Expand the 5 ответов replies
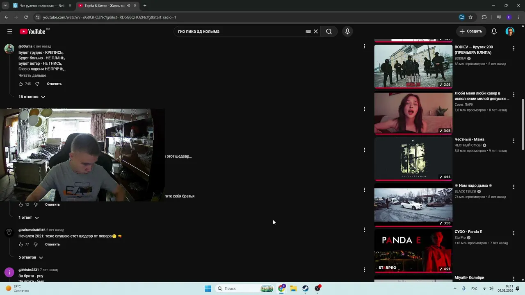This screenshot has width=525, height=295. pyautogui.click(x=31, y=257)
